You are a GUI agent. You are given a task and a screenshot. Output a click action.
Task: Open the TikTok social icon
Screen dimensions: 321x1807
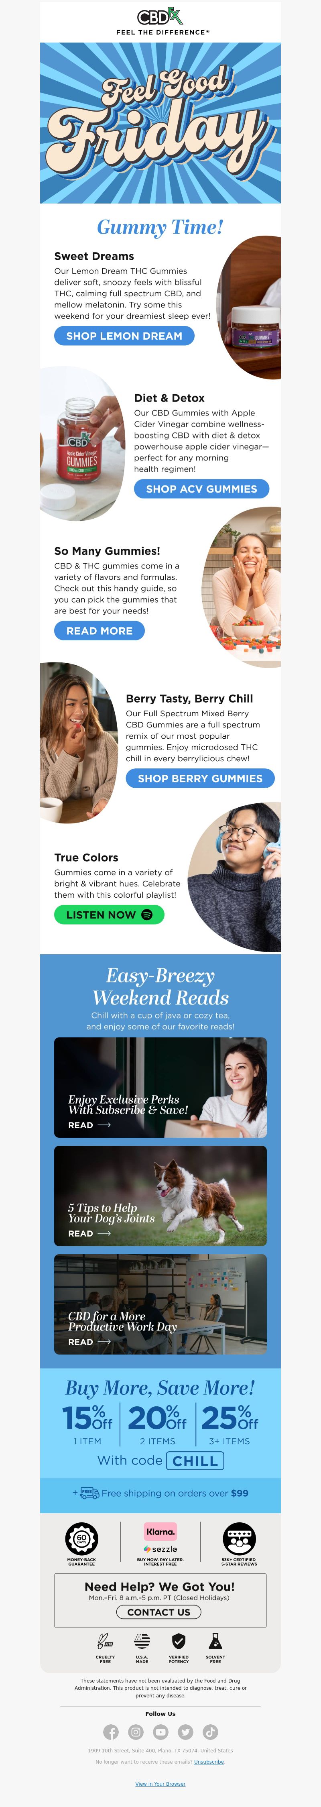[210, 1732]
